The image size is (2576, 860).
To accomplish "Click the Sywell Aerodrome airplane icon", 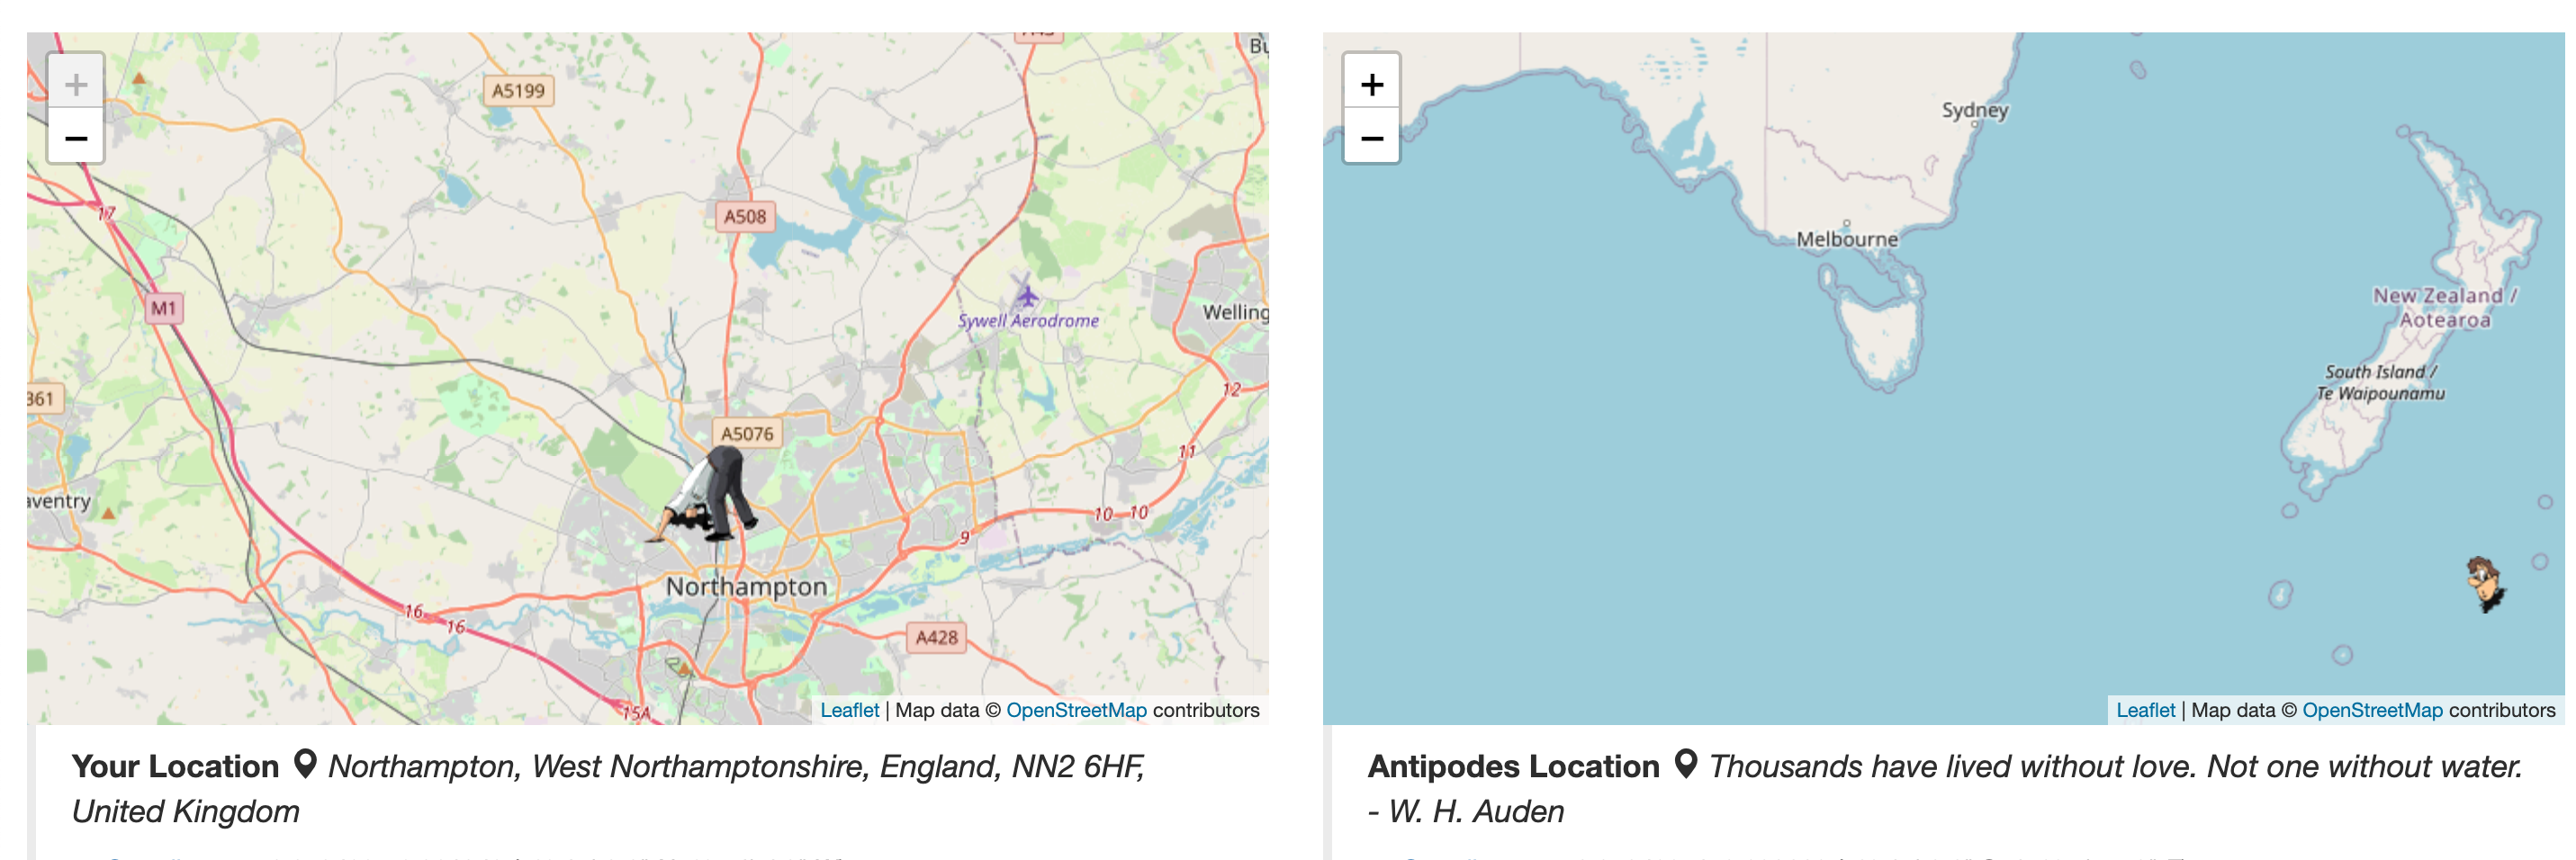I will pos(1026,295).
